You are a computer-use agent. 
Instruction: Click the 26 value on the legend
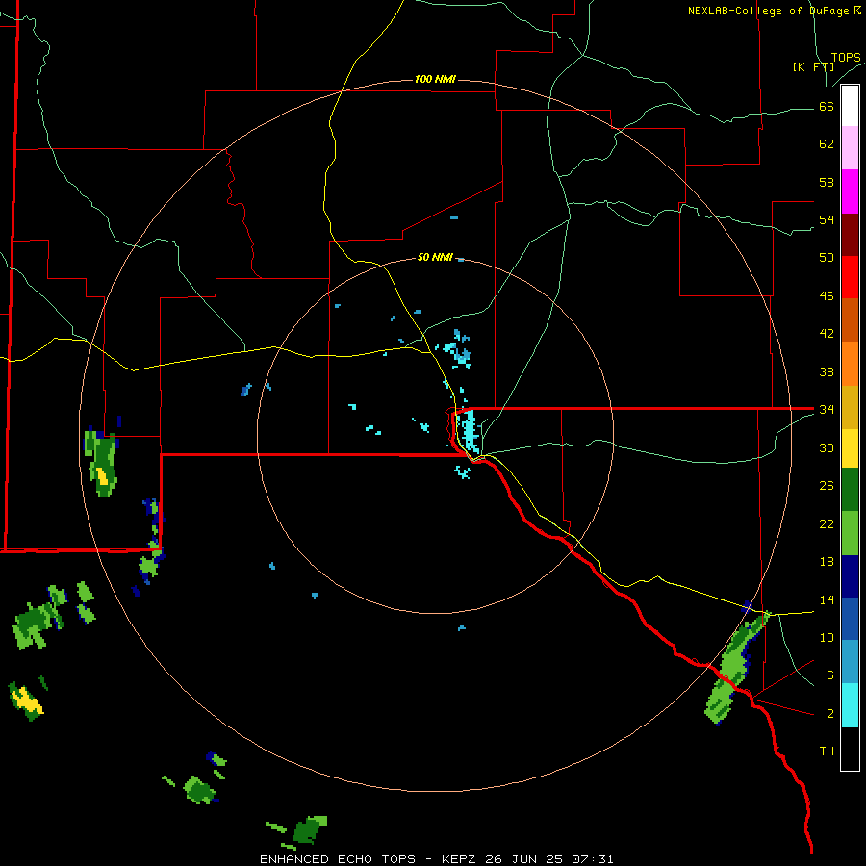tap(827, 486)
